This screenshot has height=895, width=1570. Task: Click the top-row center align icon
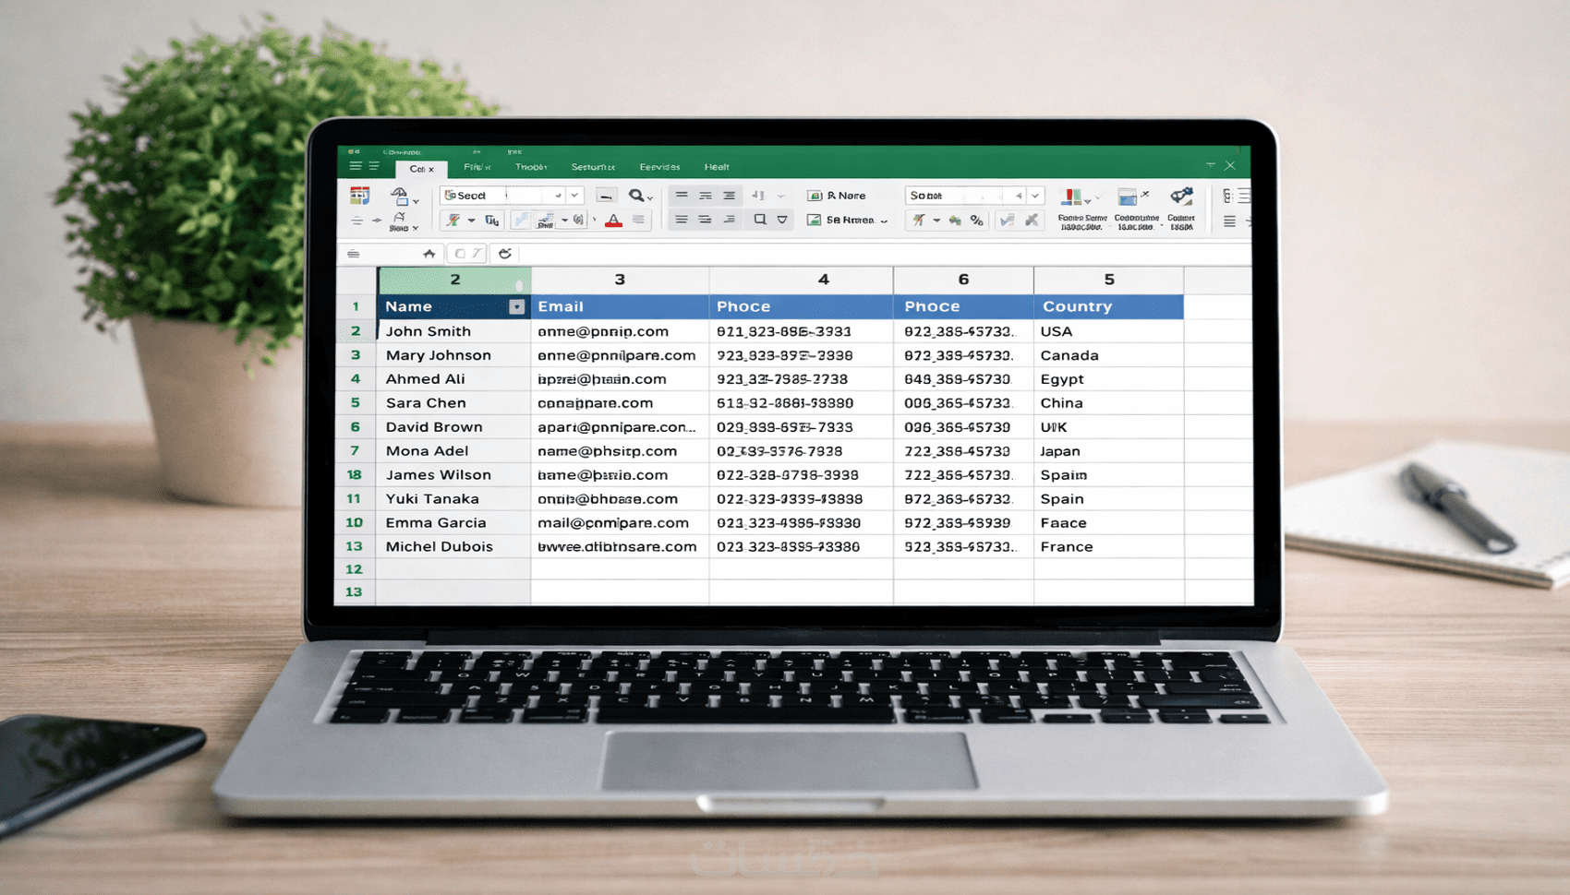(706, 196)
